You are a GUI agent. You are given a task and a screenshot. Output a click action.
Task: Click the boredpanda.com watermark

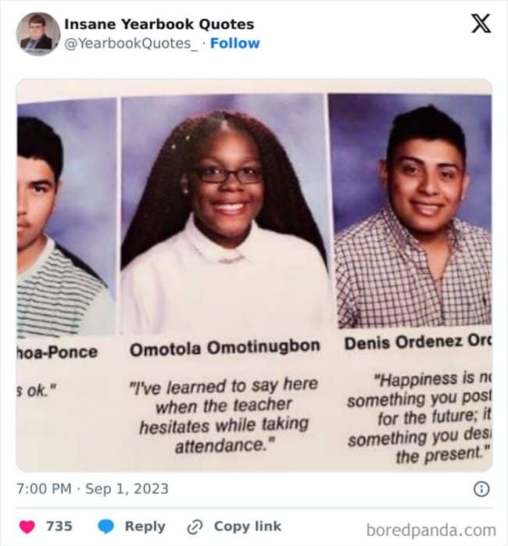coord(431,530)
